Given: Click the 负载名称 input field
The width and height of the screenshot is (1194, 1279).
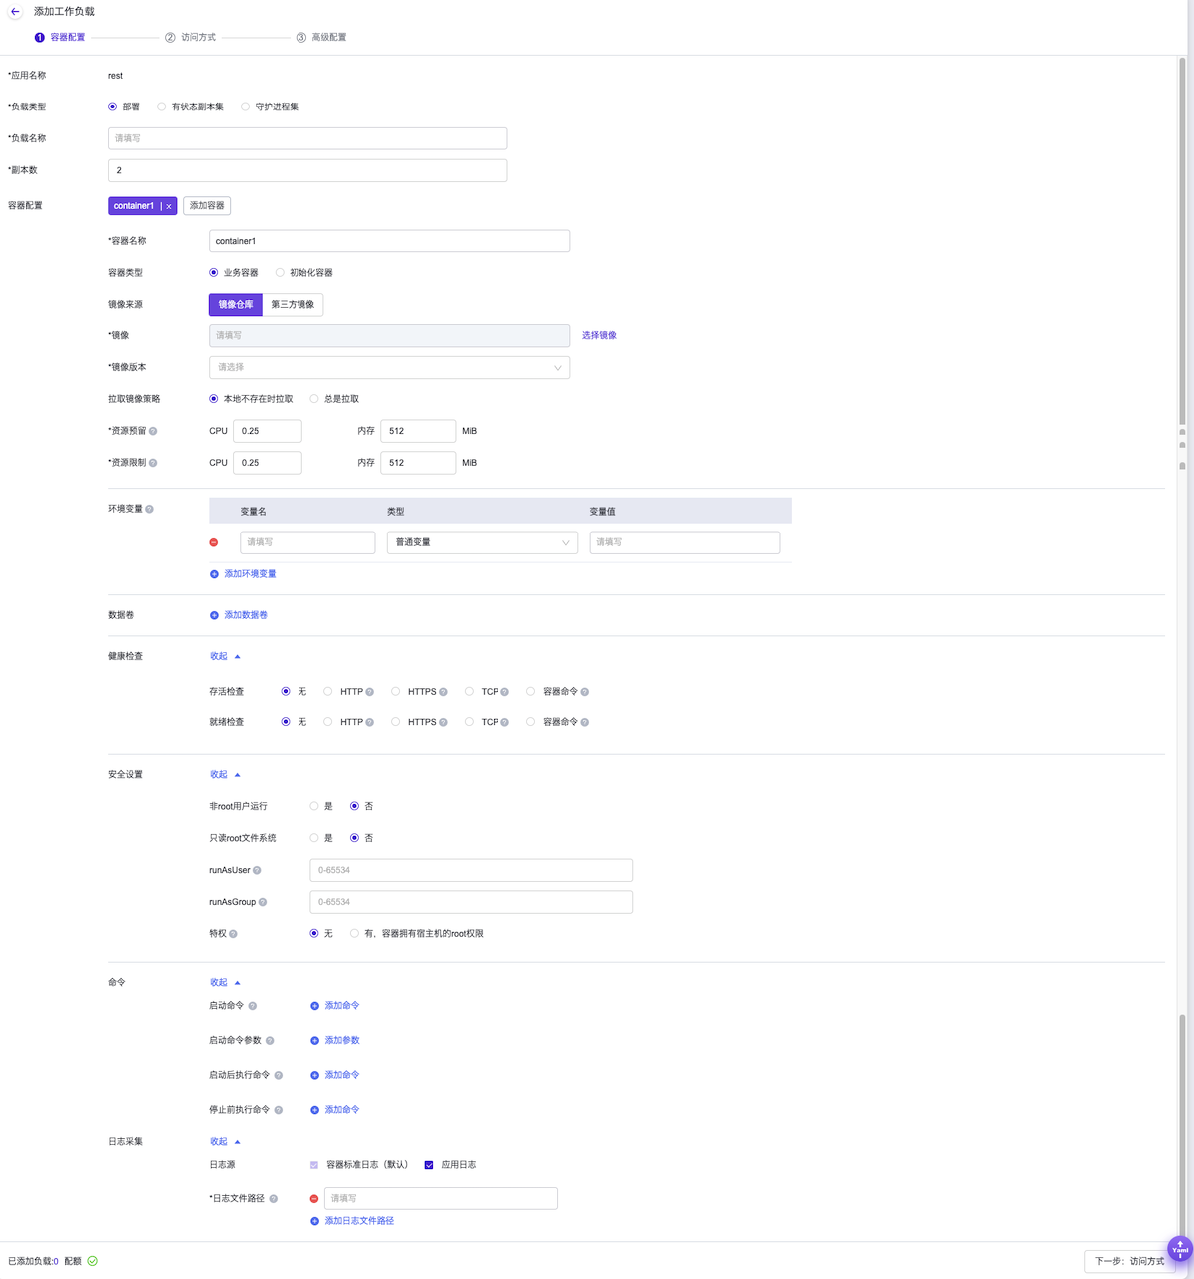Looking at the screenshot, I should (x=307, y=138).
